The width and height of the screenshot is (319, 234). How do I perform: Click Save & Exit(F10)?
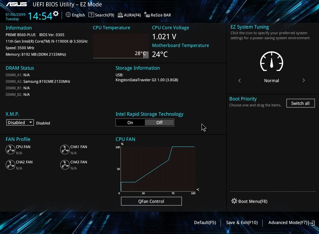coord(242,222)
